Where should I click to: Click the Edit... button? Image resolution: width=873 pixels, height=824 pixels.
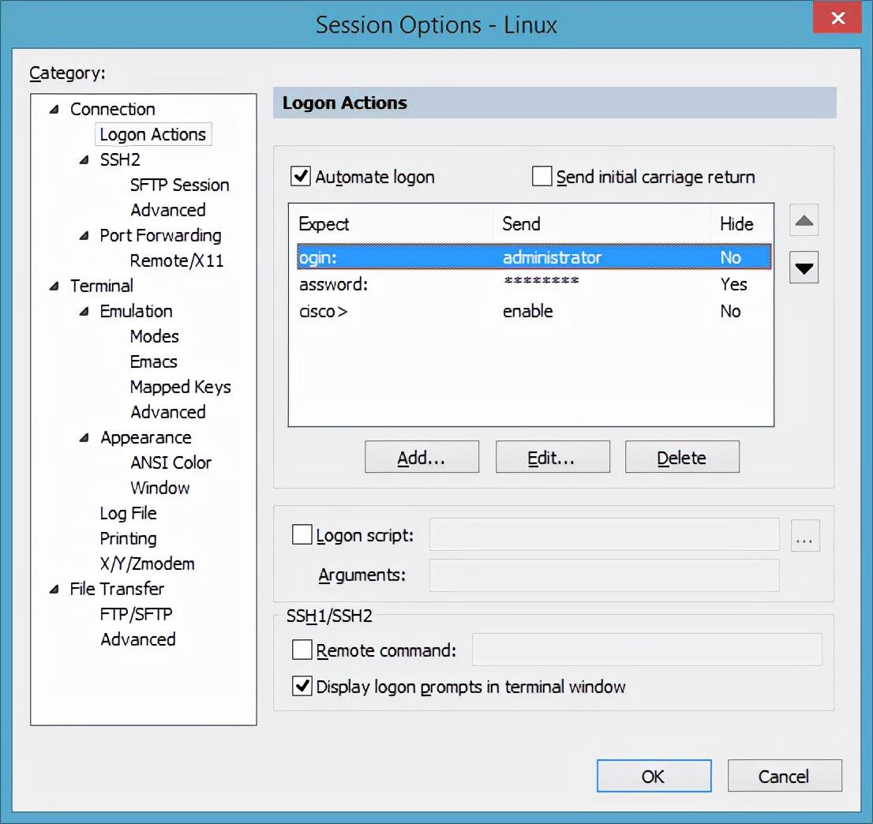click(x=553, y=457)
